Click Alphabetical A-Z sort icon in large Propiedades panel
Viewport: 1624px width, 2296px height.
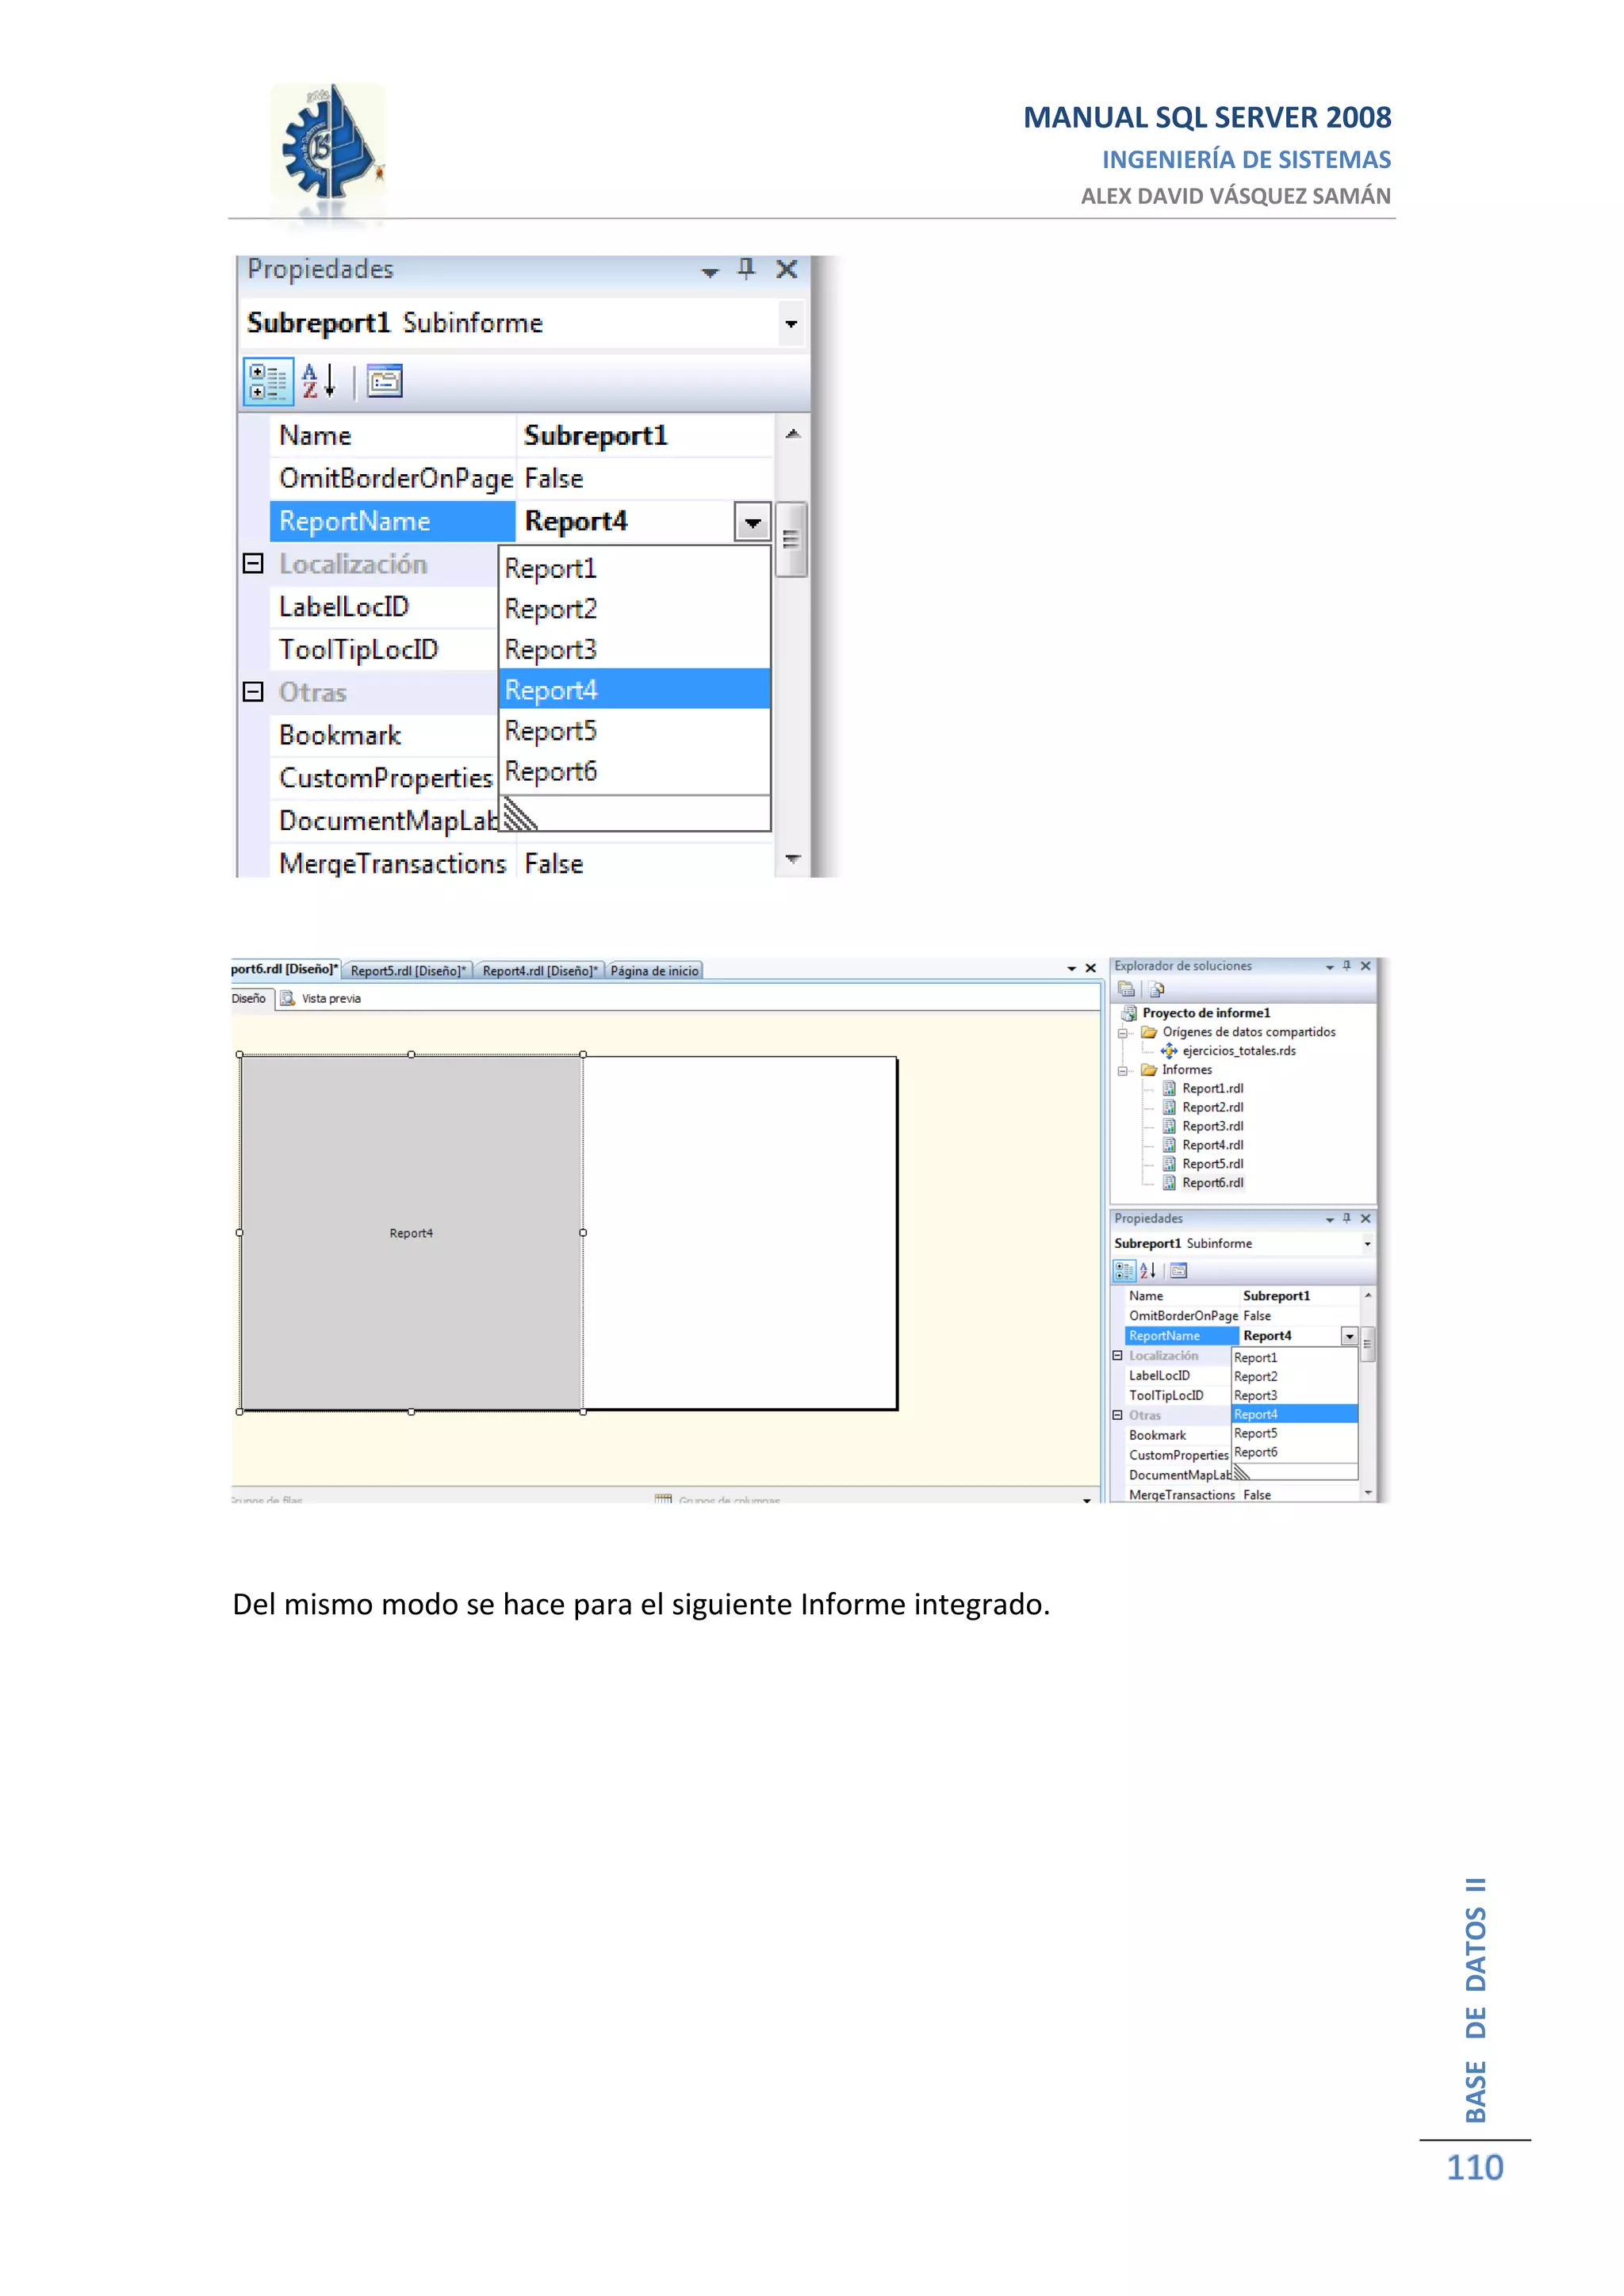click(319, 382)
